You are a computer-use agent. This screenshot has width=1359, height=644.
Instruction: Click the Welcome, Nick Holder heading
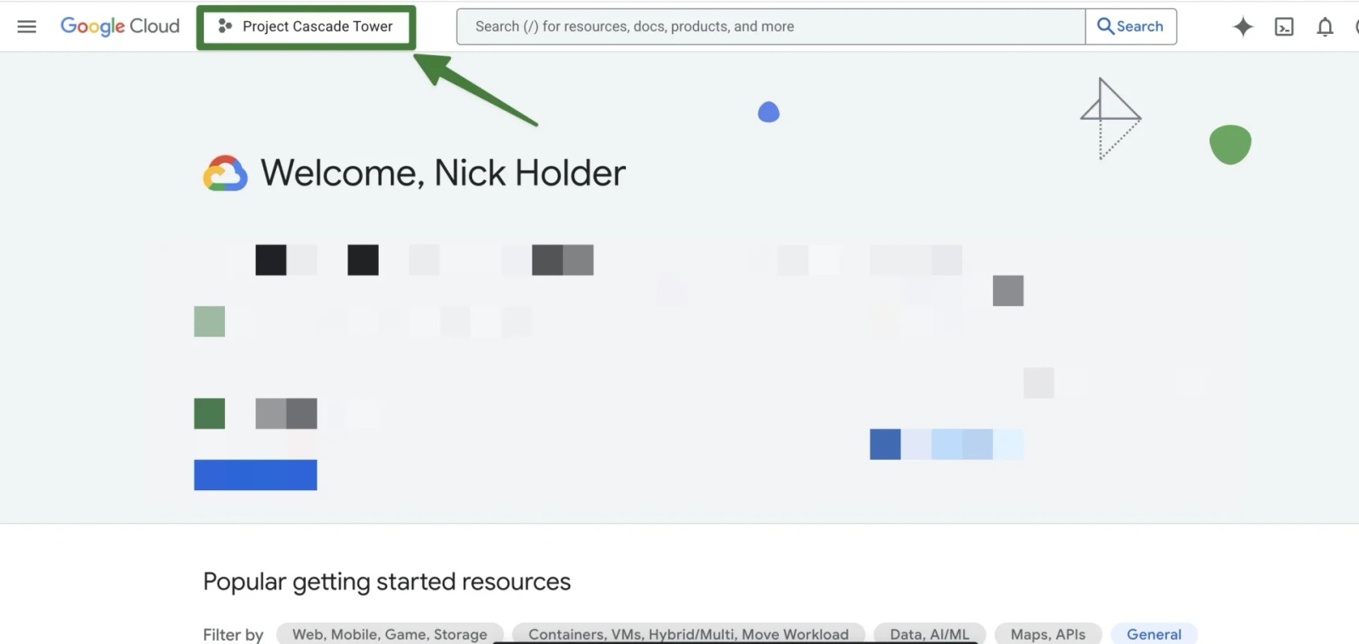(443, 173)
